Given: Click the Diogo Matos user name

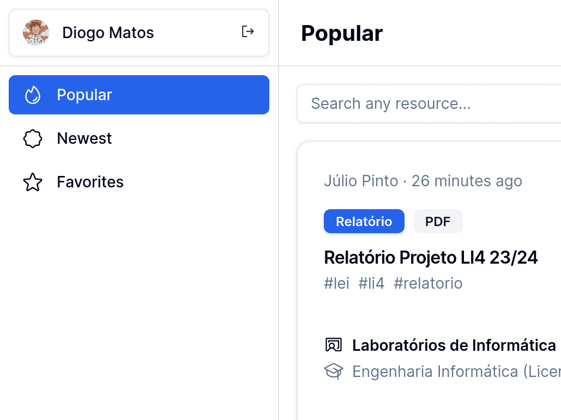Looking at the screenshot, I should 108,33.
